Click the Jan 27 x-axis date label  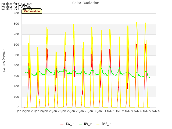click(66, 111)
